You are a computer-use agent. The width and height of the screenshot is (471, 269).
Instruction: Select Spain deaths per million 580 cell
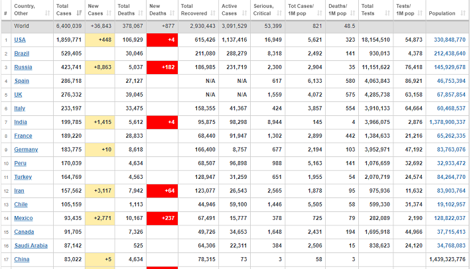[342, 81]
